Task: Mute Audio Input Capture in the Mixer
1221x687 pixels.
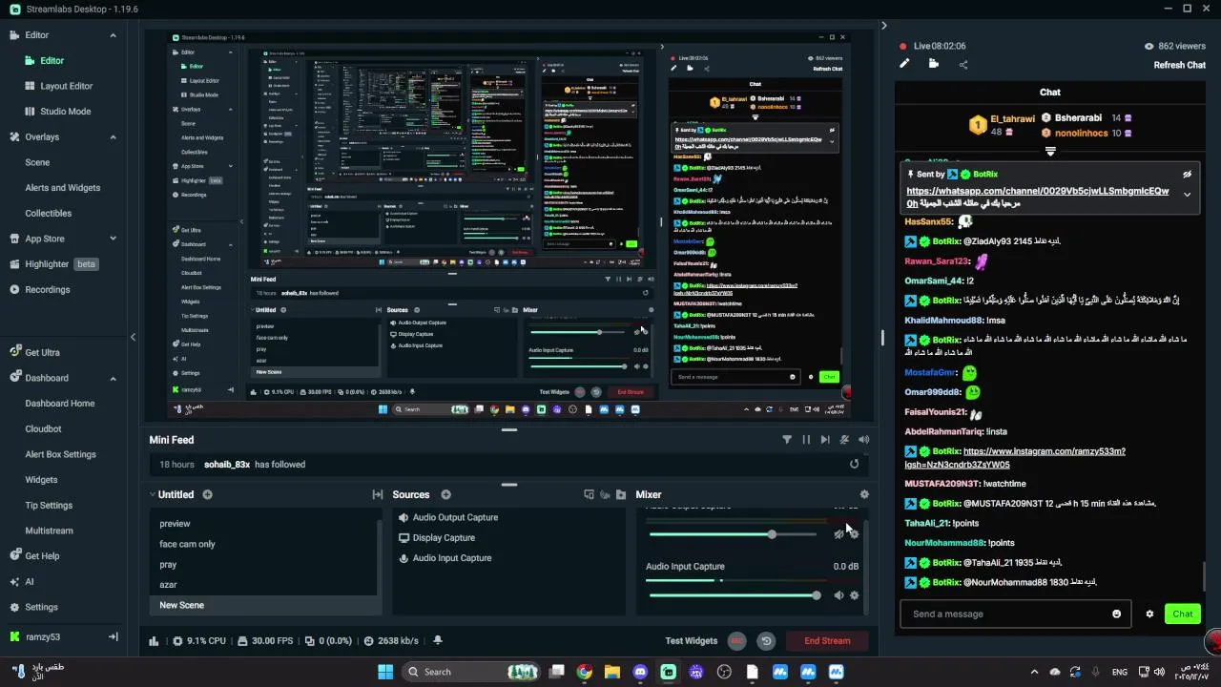Action: pos(838,595)
